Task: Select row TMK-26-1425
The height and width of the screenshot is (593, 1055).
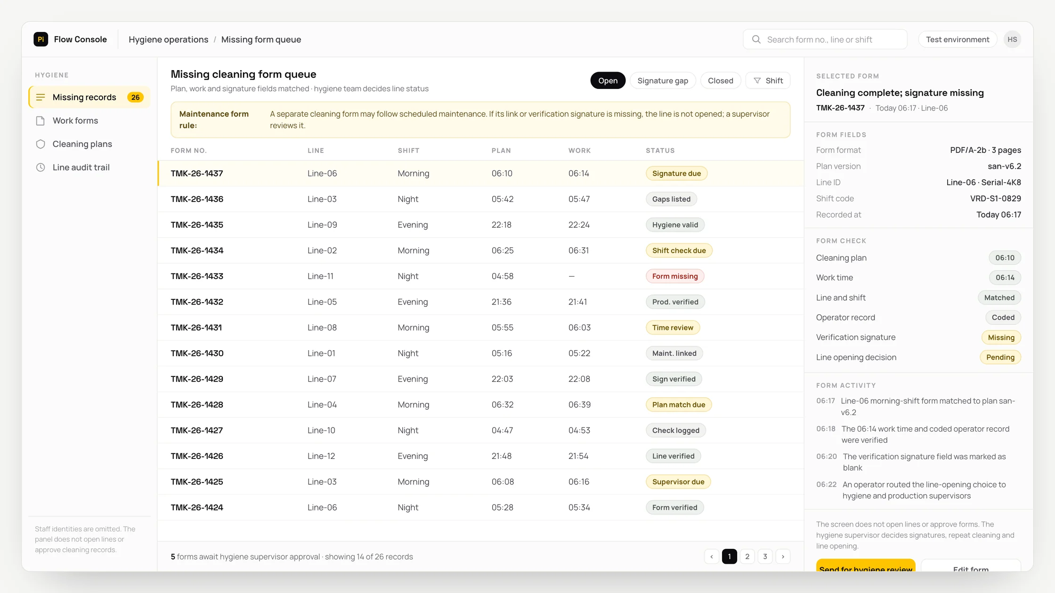Action: click(480, 481)
